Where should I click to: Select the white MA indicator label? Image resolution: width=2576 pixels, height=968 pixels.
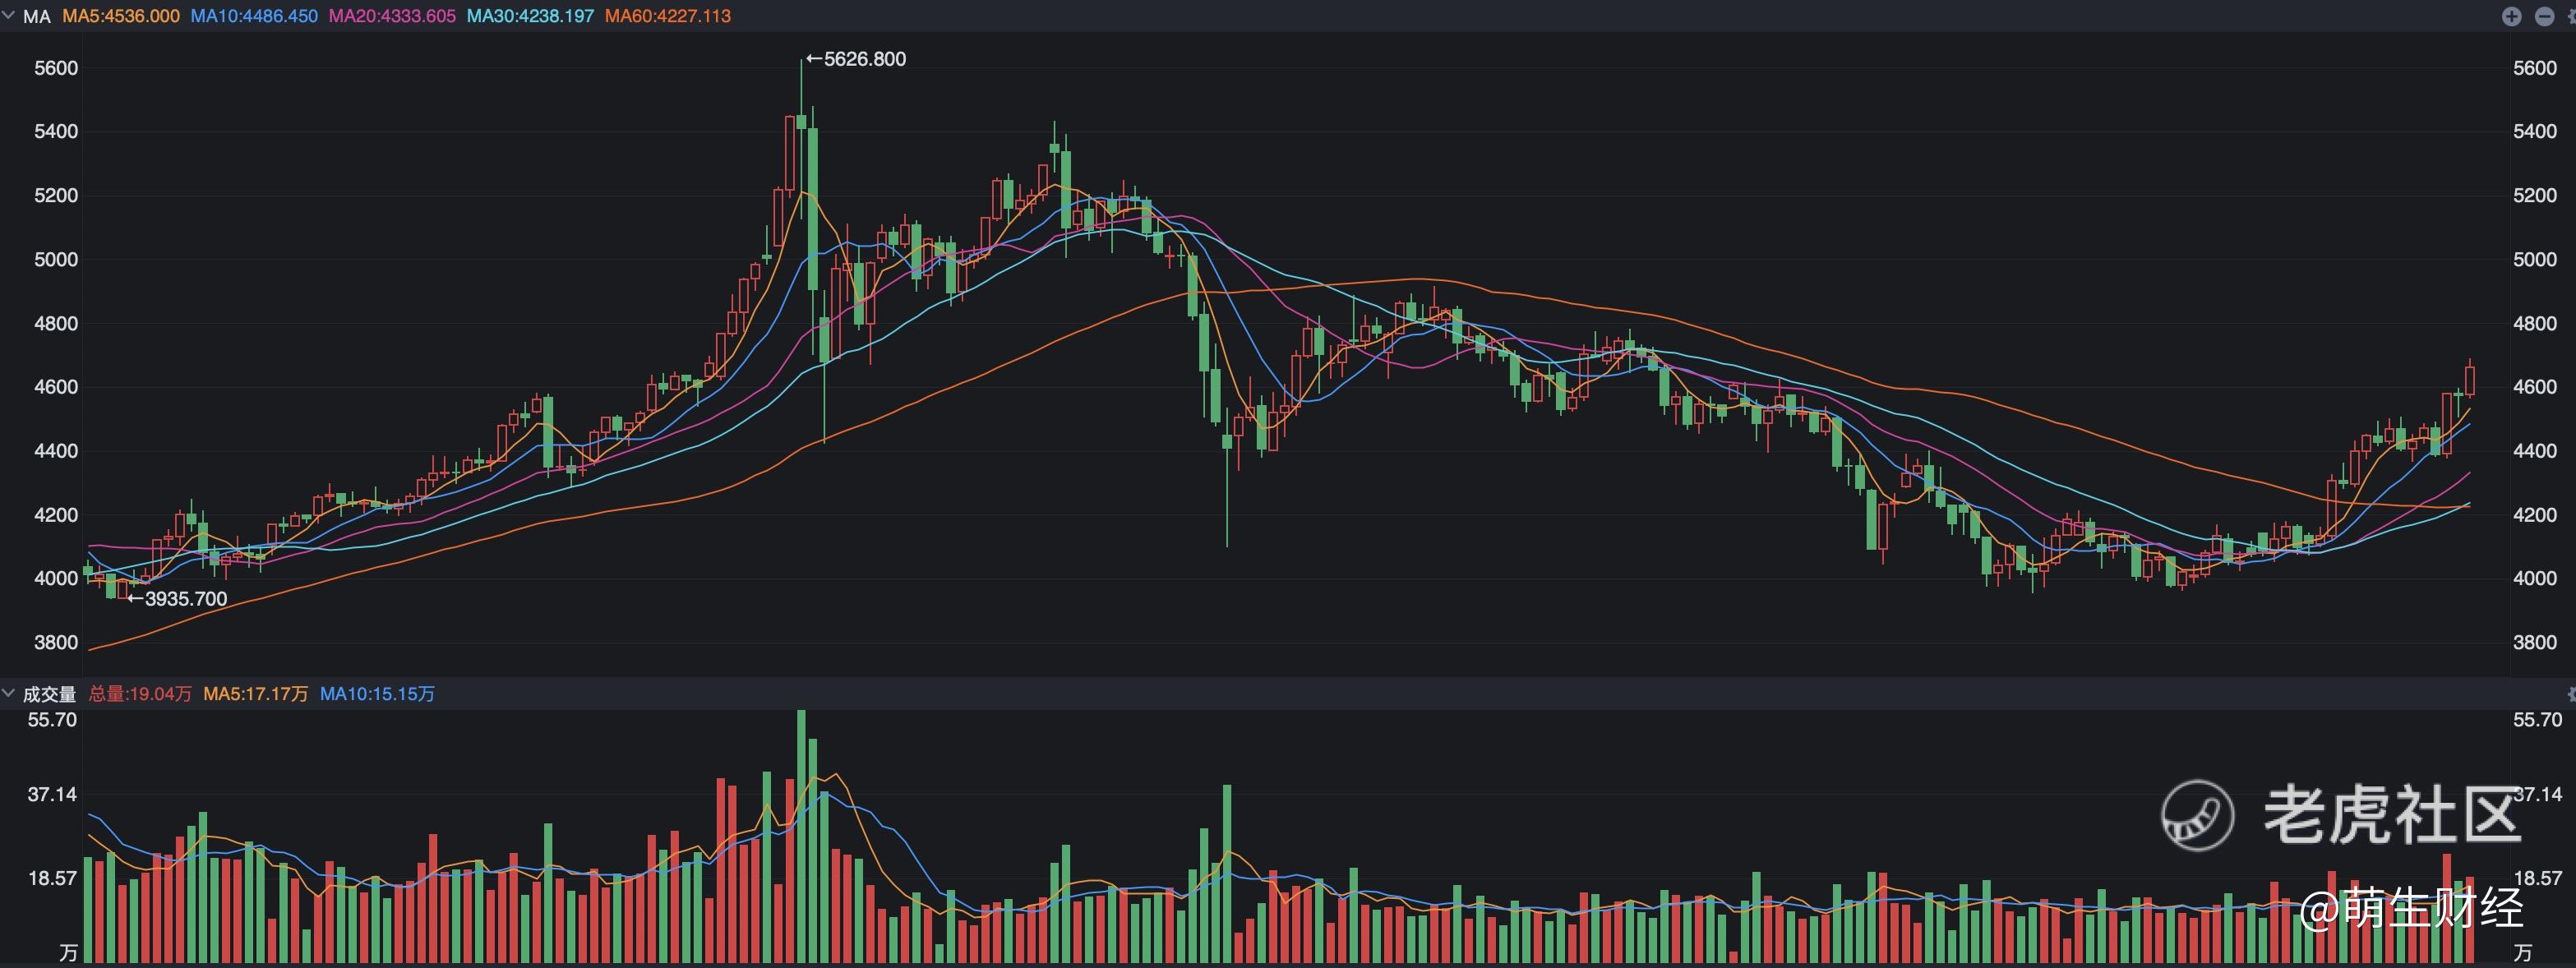click(37, 16)
